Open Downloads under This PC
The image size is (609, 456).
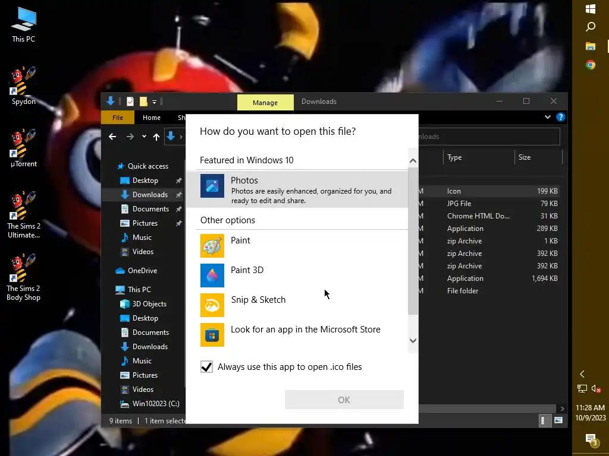(x=150, y=347)
